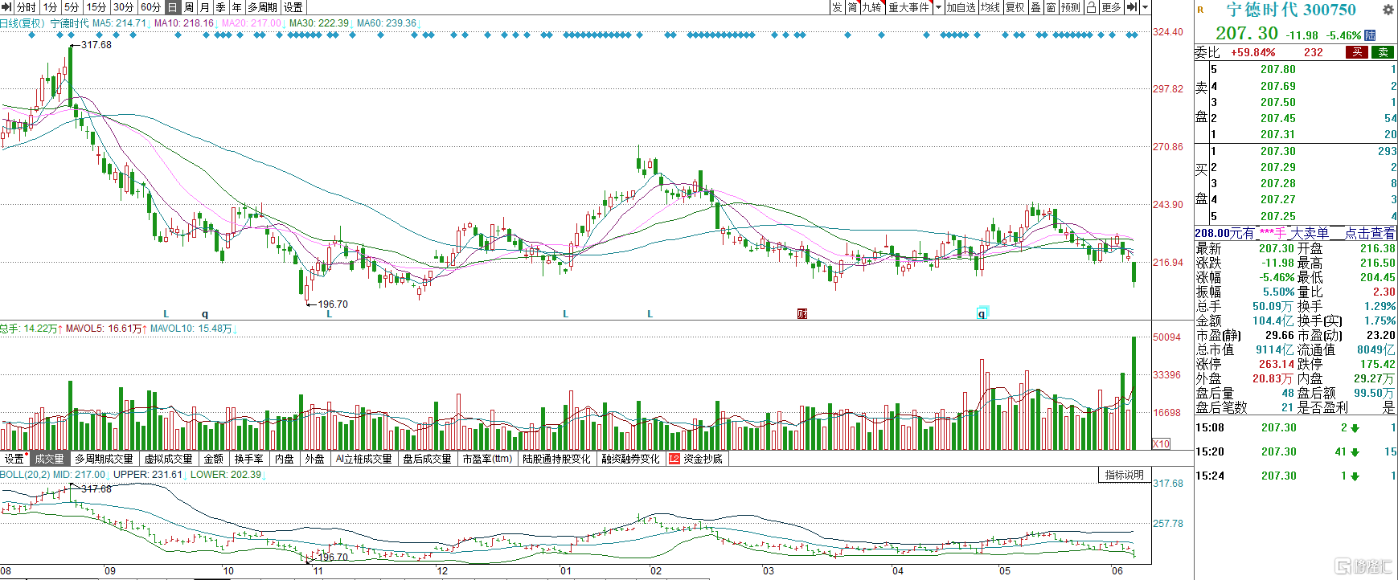Toggle 复权 price adjustment
The image size is (1398, 580).
[x=1015, y=7]
